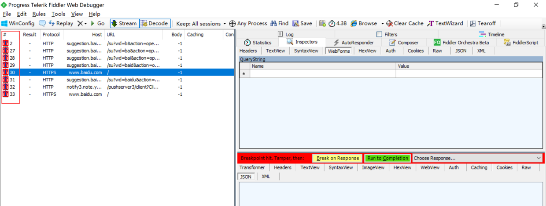Select session 27 row

118,51
